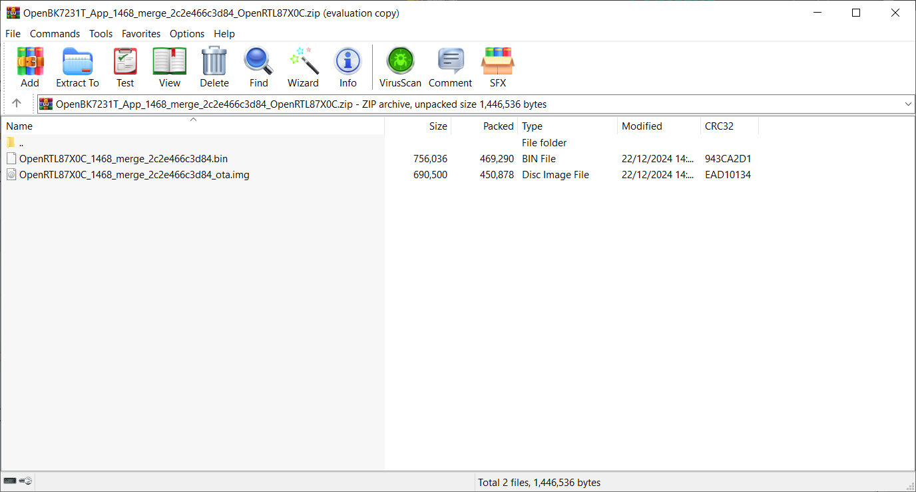Select OpenRTL87X0C_1468_merge_2c2e466c3d84_ota.img file name

click(x=134, y=174)
